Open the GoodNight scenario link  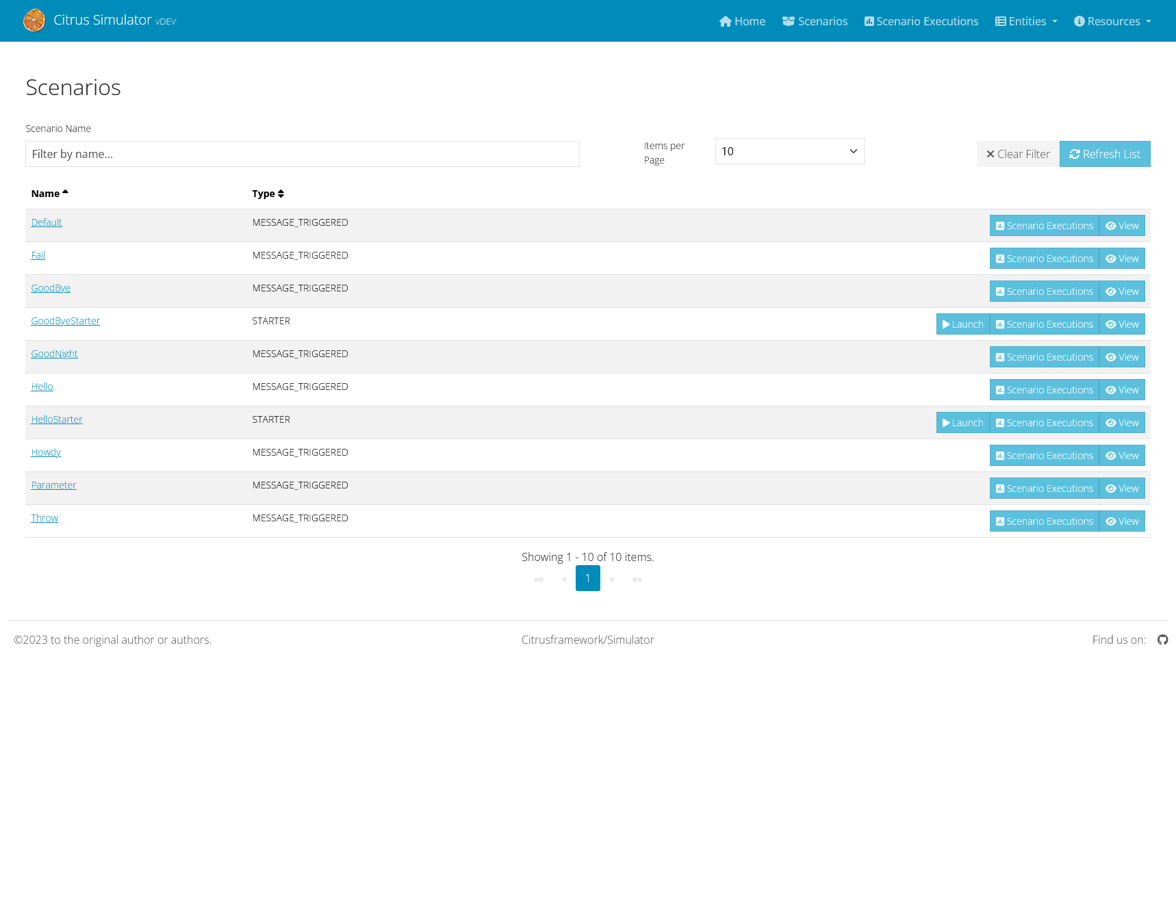point(54,354)
